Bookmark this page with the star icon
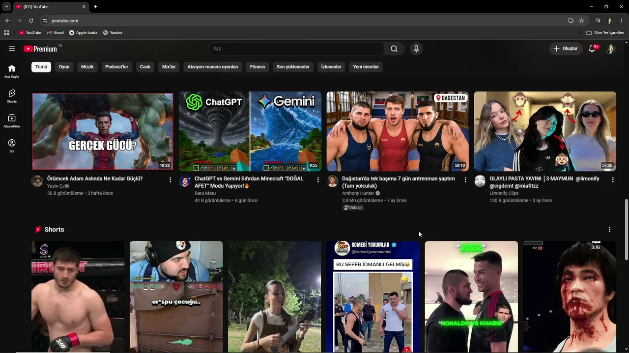The height and width of the screenshot is (353, 629). (581, 21)
